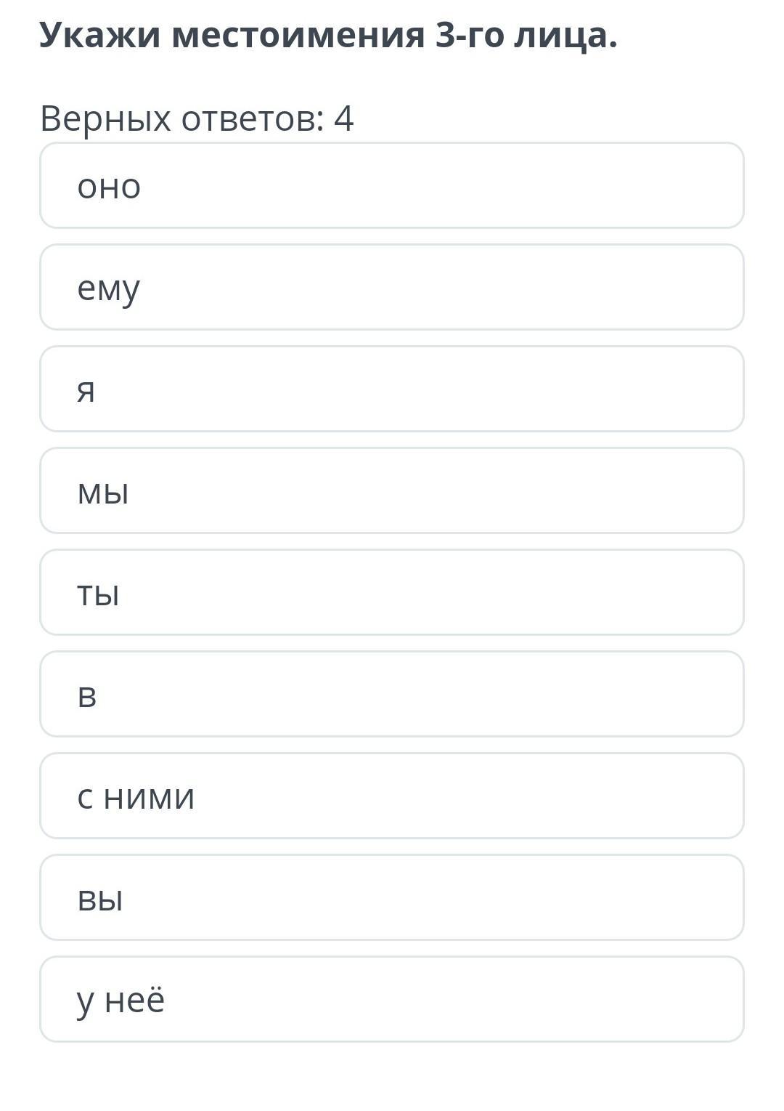Tick the answer option "я"

(392, 389)
